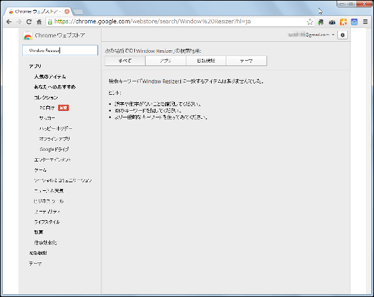This screenshot has height=297, width=374.
Task: Open the Googleドライブ collection
Action: pyautogui.click(x=54, y=150)
